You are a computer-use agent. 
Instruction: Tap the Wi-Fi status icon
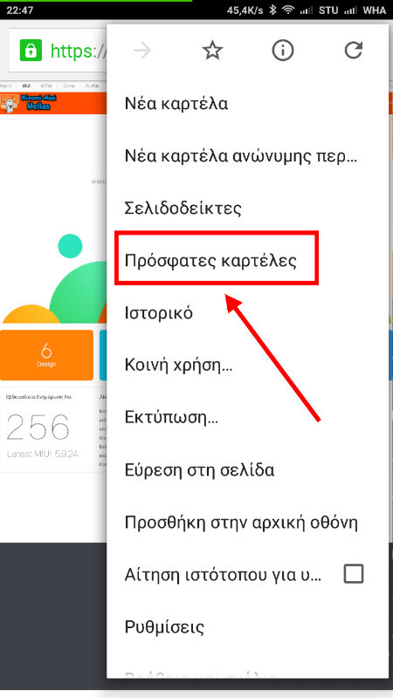click(x=290, y=10)
